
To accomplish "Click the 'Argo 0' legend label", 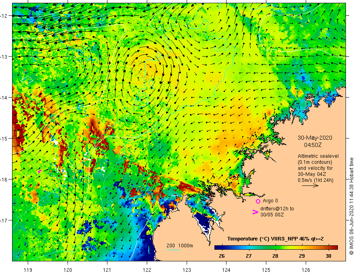I will coord(270,201).
